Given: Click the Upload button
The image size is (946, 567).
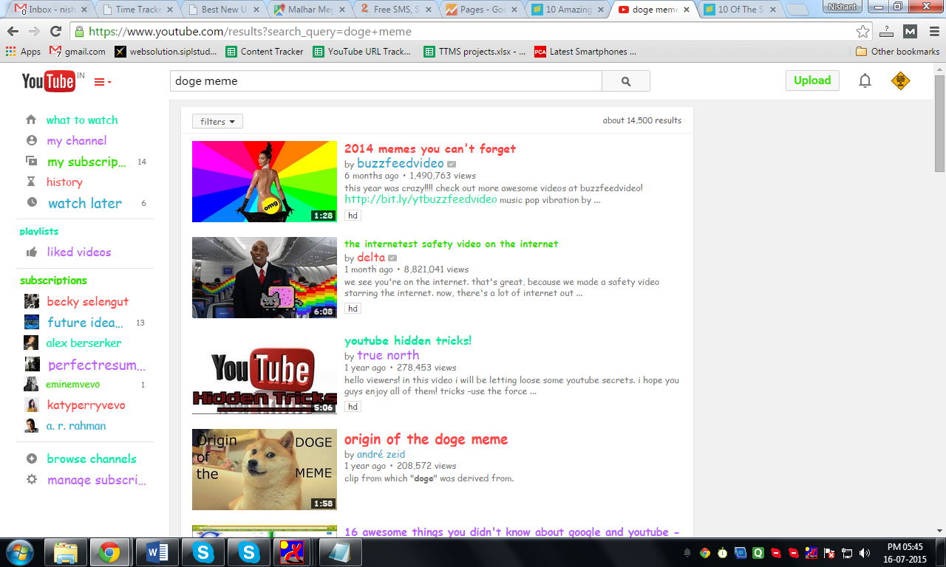Looking at the screenshot, I should click(812, 80).
